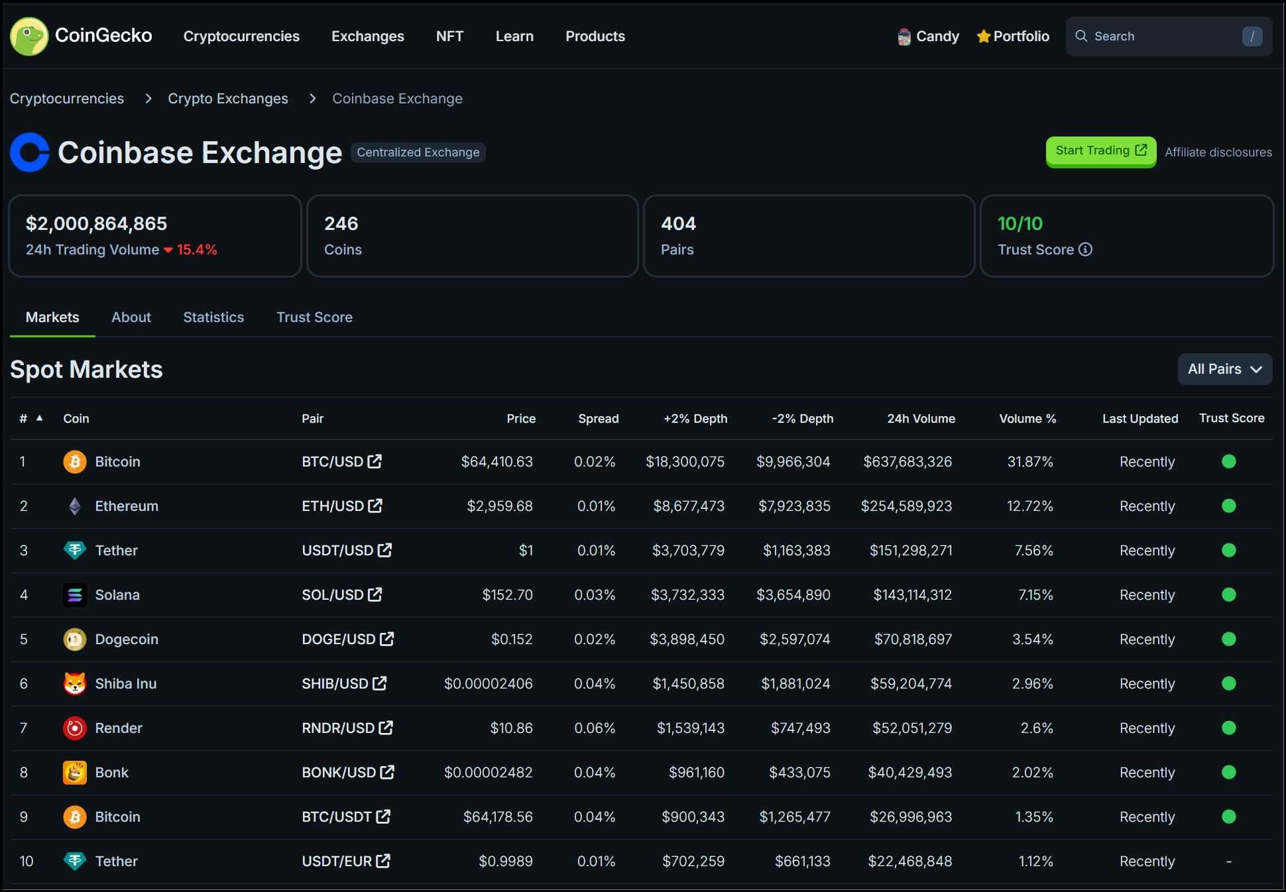Open the Ethereum coin name link

(x=127, y=506)
